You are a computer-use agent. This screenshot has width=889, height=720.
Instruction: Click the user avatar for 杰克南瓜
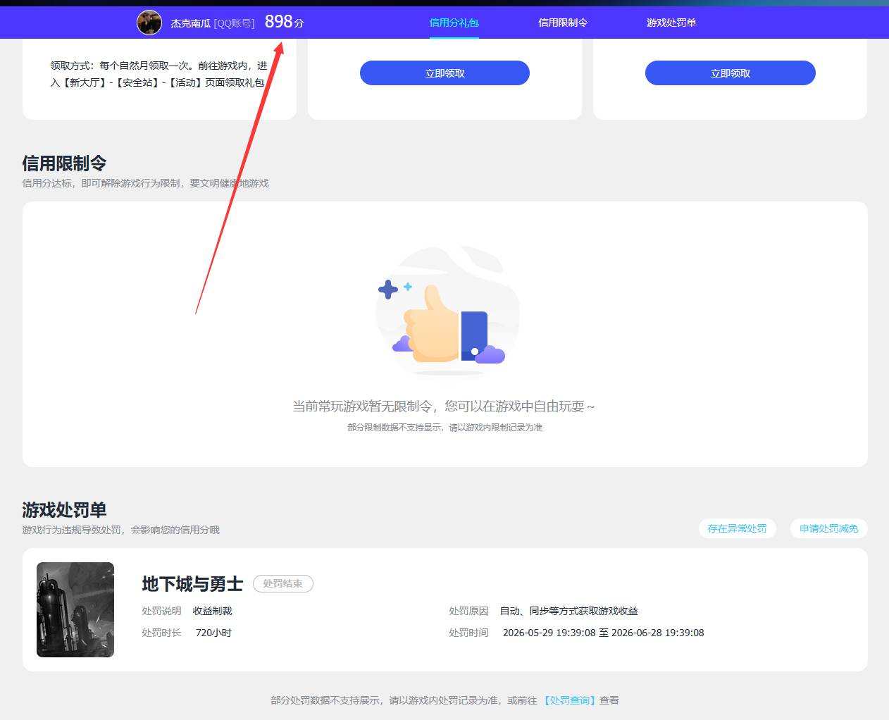click(x=149, y=23)
